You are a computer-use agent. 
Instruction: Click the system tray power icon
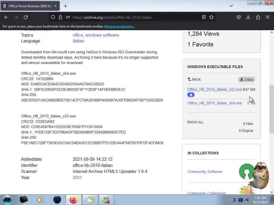(247, 200)
